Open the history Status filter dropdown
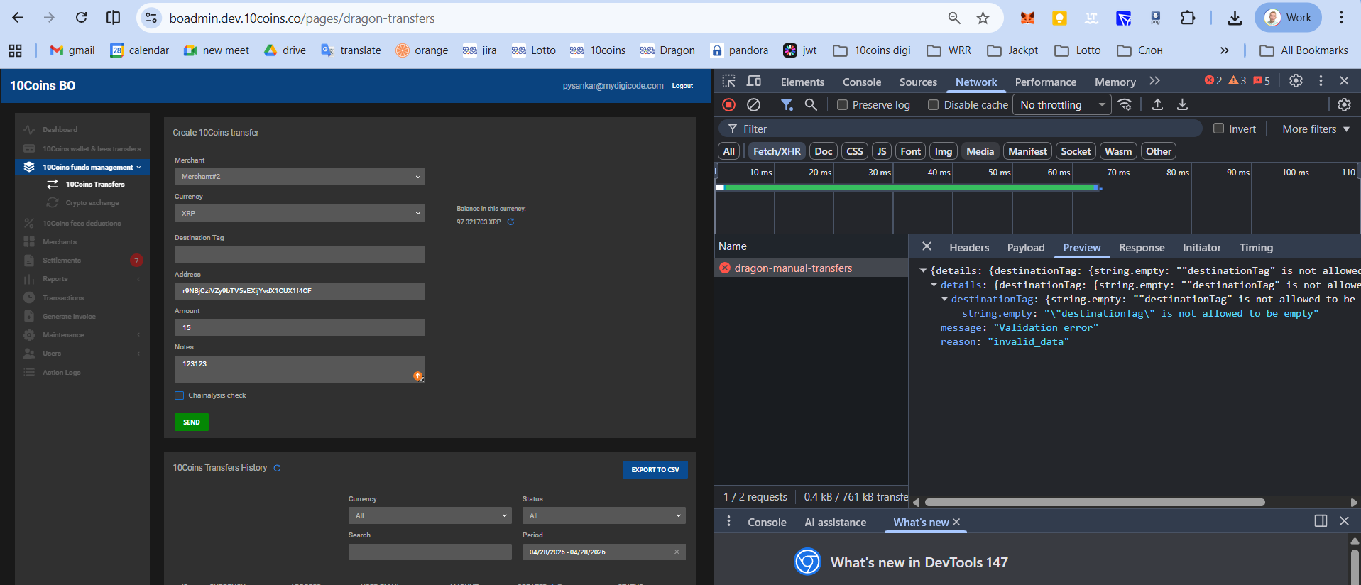Viewport: 1361px width, 585px height. coord(604,515)
